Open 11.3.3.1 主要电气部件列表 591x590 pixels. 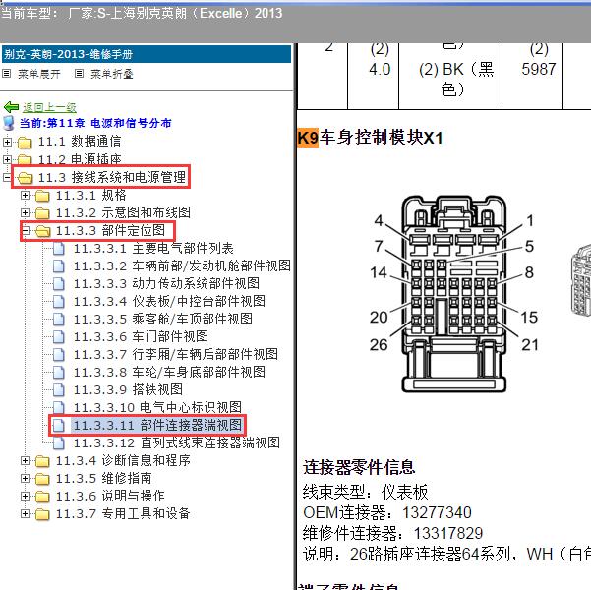[x=153, y=249]
